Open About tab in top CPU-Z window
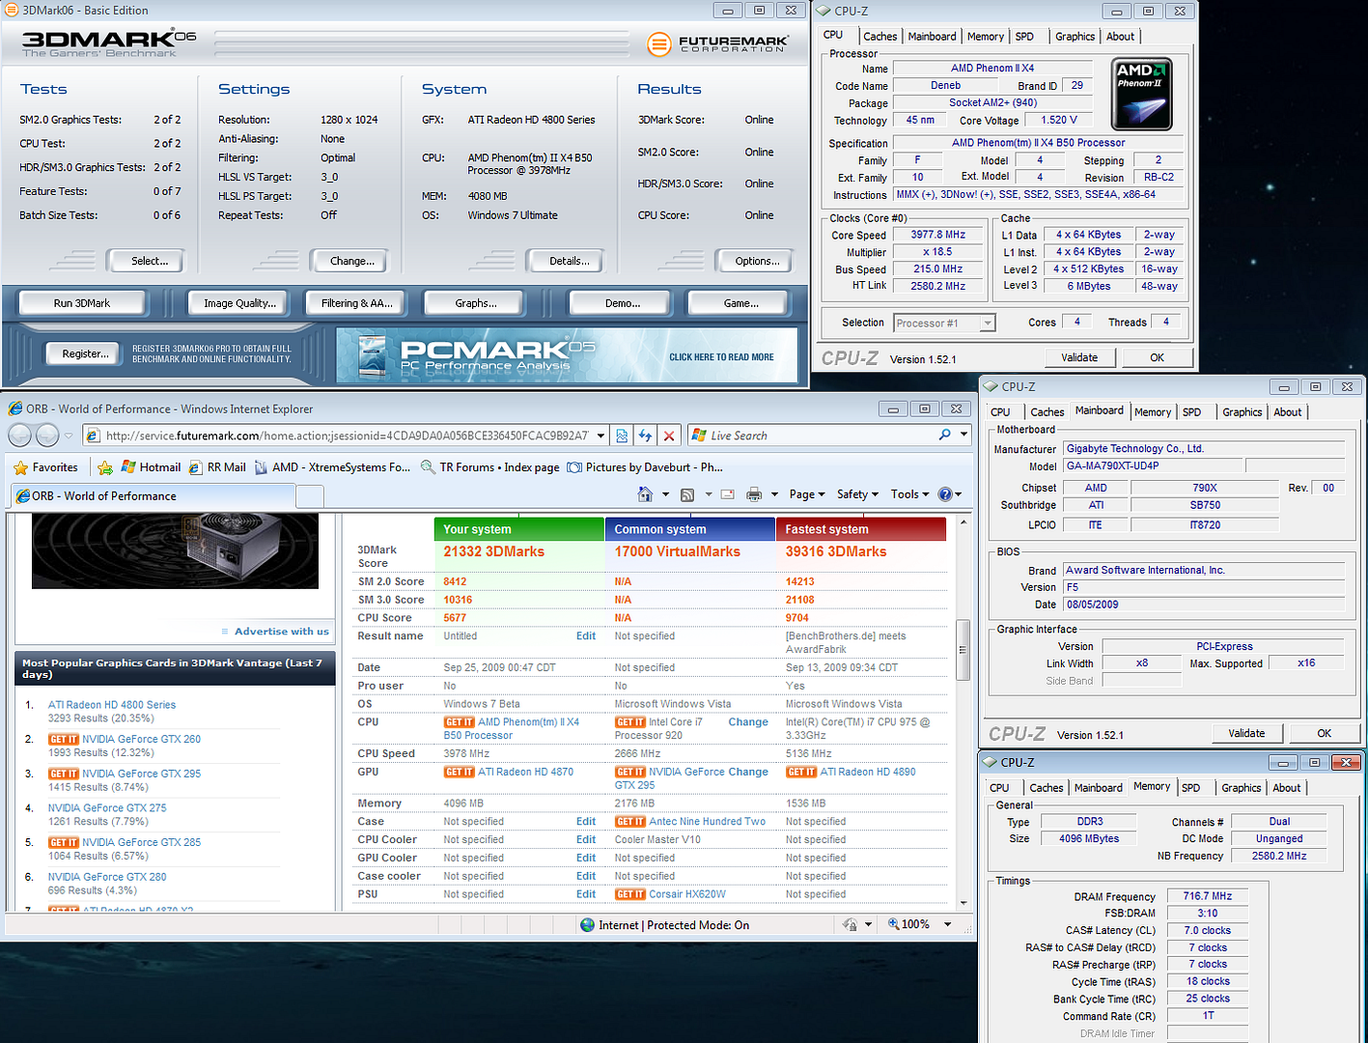Viewport: 1368px width, 1043px height. (1120, 37)
